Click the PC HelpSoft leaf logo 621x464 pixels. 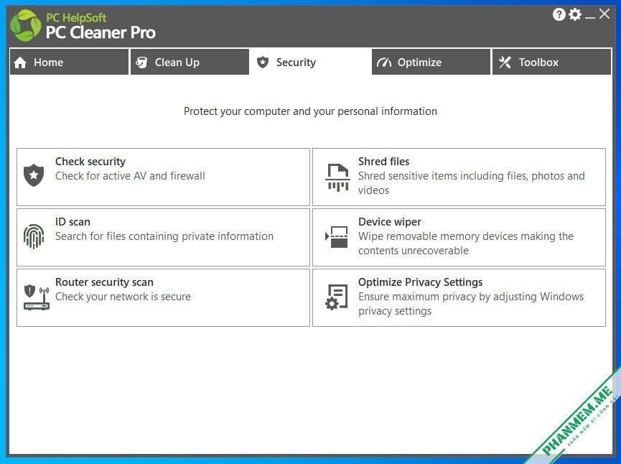(x=26, y=26)
